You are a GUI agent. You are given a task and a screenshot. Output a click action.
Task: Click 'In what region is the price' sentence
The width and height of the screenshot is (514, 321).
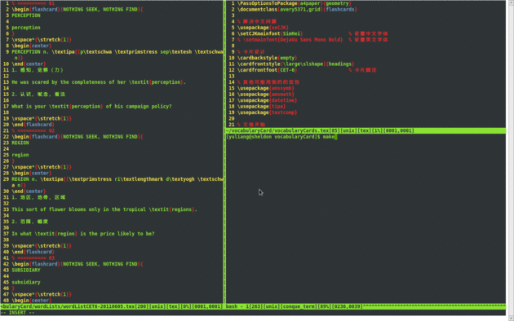pos(83,234)
